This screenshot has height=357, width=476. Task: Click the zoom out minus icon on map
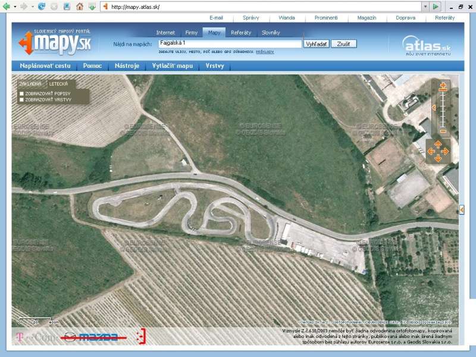click(443, 131)
